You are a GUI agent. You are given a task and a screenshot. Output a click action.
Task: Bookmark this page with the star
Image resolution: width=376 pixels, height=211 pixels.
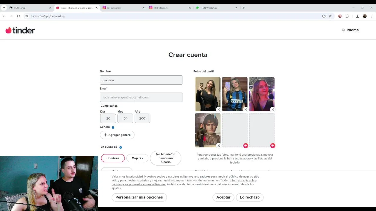point(330,16)
